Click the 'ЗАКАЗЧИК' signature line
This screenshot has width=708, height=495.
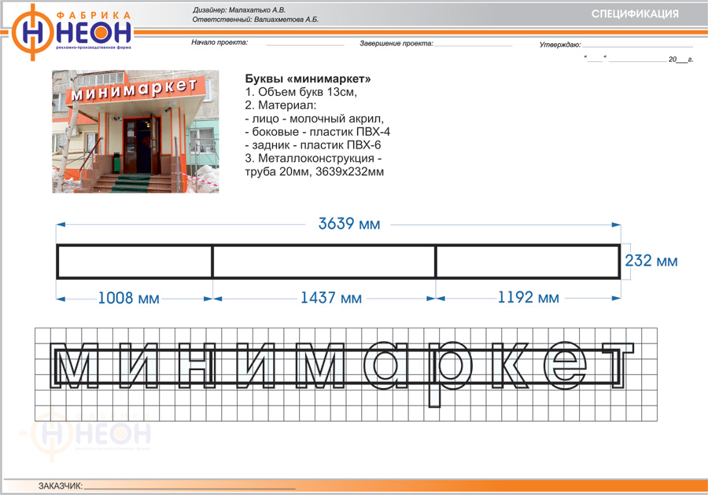point(190,486)
